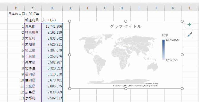Image resolution: width=199 pixels, height=102 pixels.
Task: Open the Chart Styles paintbrush button
Action: coord(189,34)
